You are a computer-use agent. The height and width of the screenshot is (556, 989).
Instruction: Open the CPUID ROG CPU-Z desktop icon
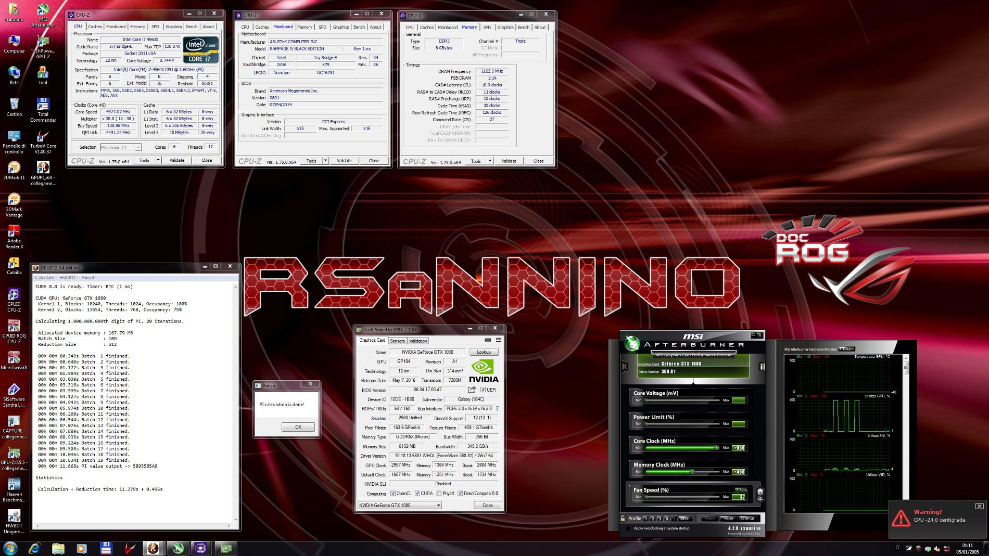[14, 331]
